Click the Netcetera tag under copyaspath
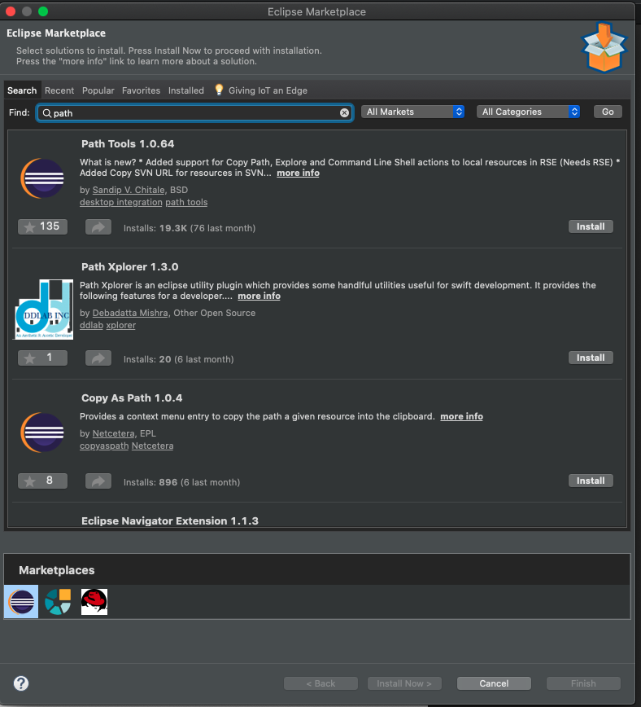 click(152, 446)
